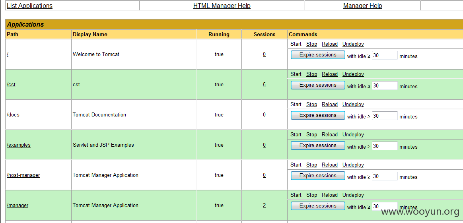
Task: Open the /docs path link
Action: [x=13, y=115]
